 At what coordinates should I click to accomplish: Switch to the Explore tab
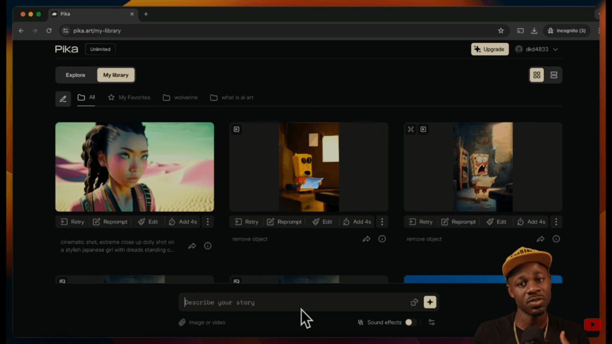coord(75,75)
